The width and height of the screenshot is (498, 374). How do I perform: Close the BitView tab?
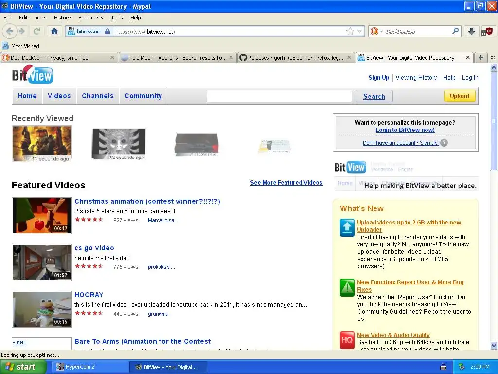coord(467,57)
